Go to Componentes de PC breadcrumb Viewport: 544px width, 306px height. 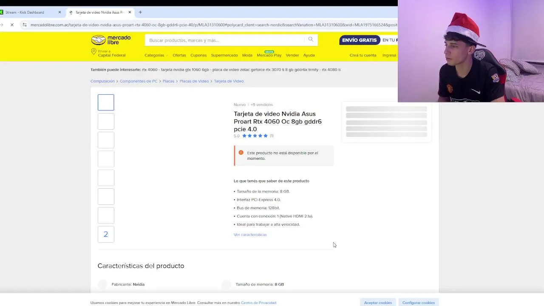139,81
